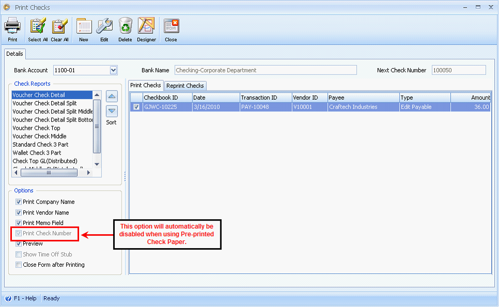The image size is (499, 307).
Task: Expand the Bank Account dropdown
Action: (114, 70)
